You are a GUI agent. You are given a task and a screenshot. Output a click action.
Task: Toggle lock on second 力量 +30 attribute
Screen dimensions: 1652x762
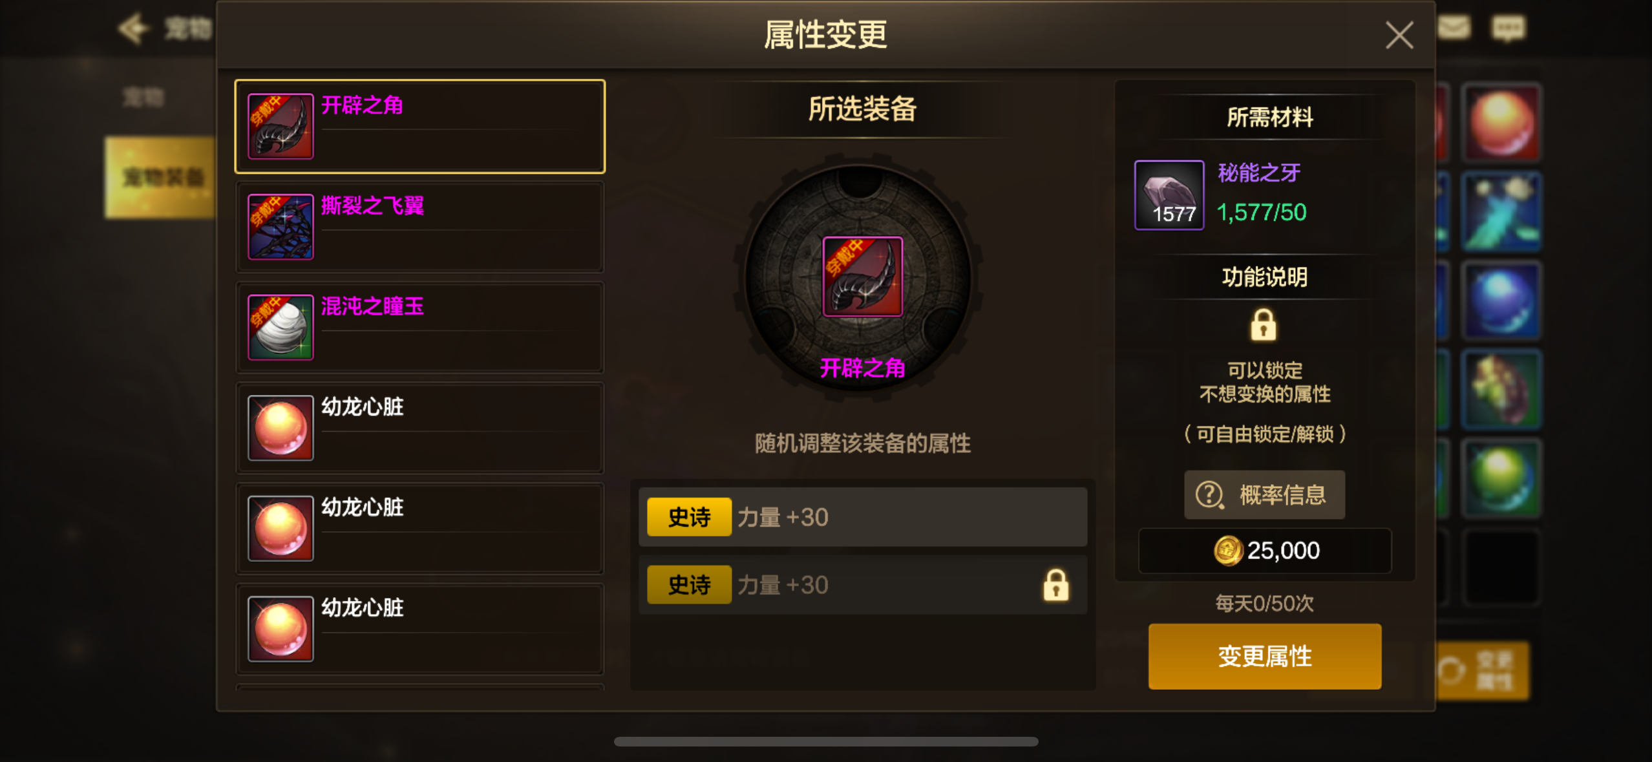[1055, 586]
